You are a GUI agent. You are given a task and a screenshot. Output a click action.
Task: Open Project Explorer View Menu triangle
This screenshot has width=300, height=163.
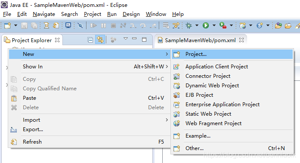click(x=126, y=39)
